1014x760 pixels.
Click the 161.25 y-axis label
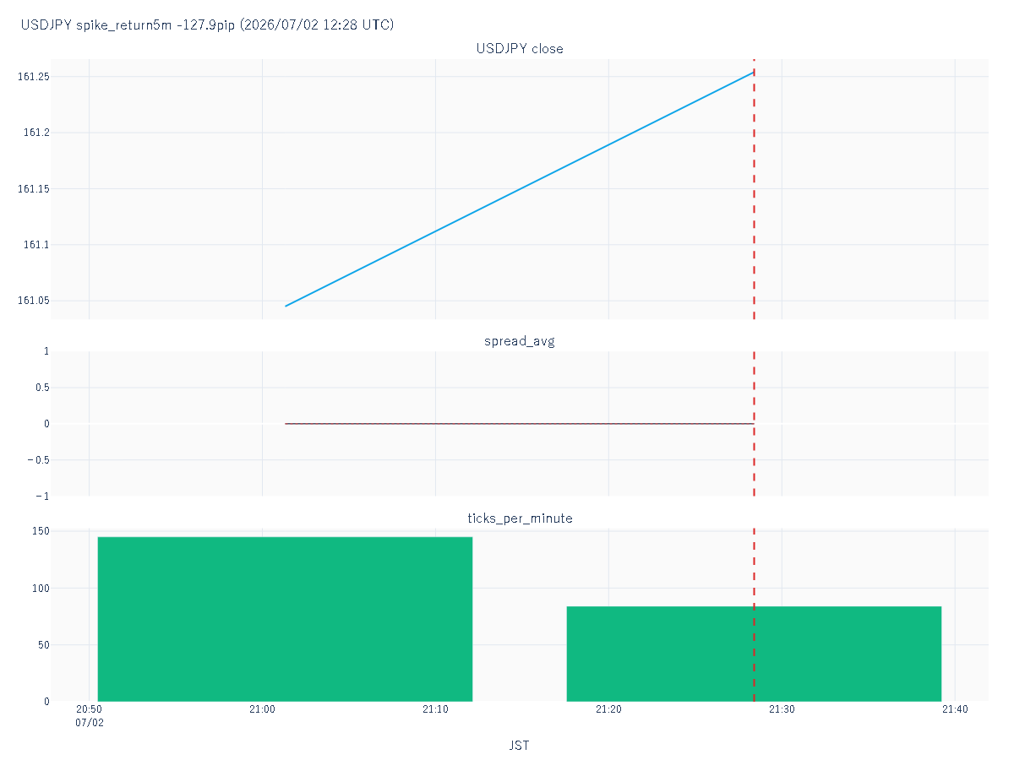tap(34, 77)
